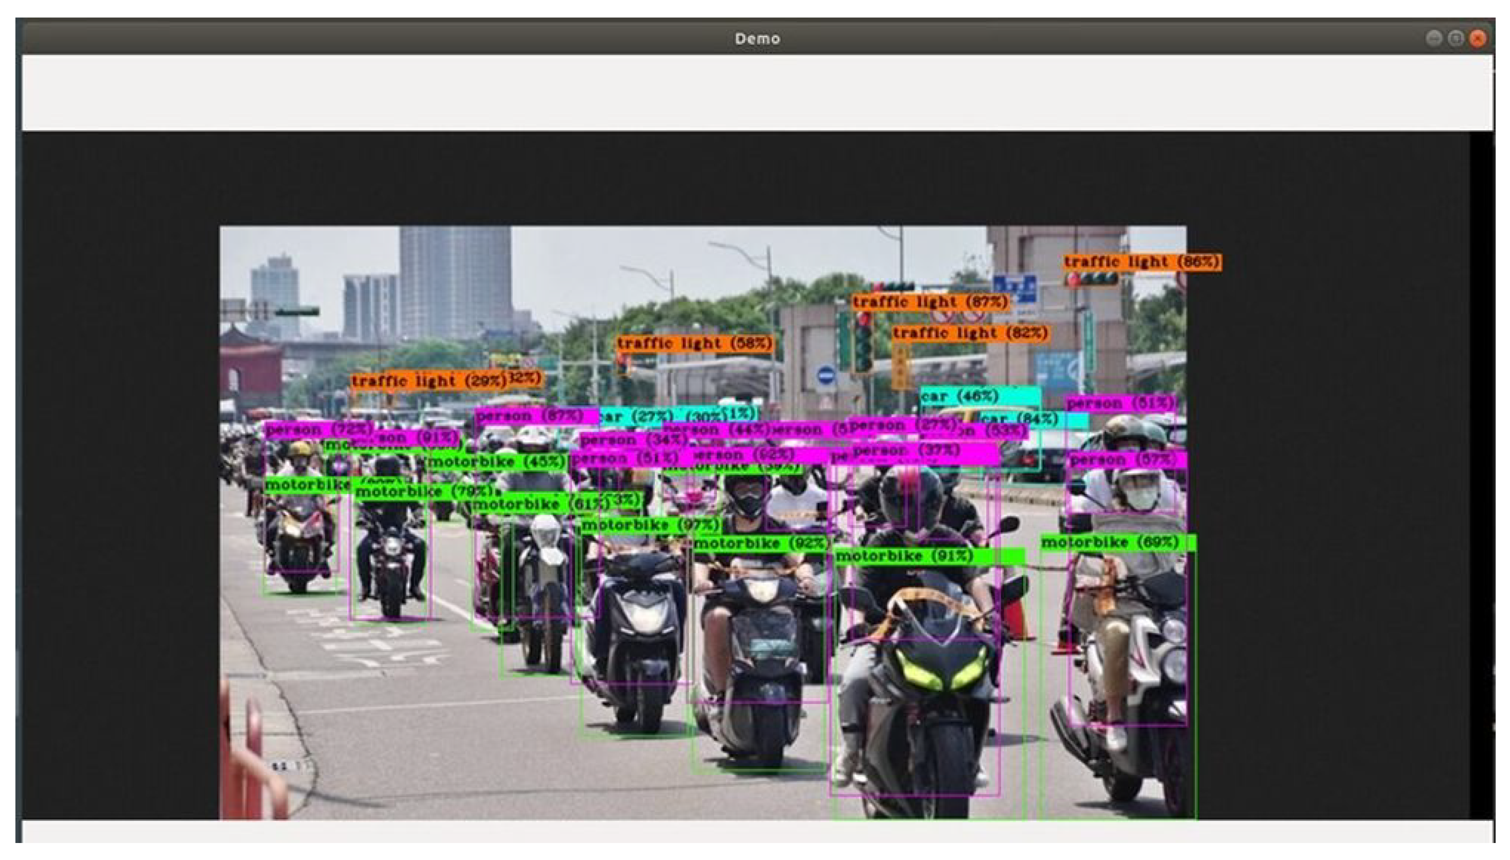
Task: Select the motorbike (45%) label
Action: coord(496,462)
